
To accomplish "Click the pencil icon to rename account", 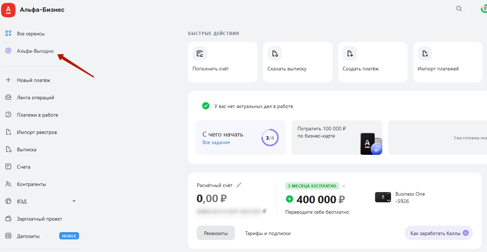I will 239,185.
